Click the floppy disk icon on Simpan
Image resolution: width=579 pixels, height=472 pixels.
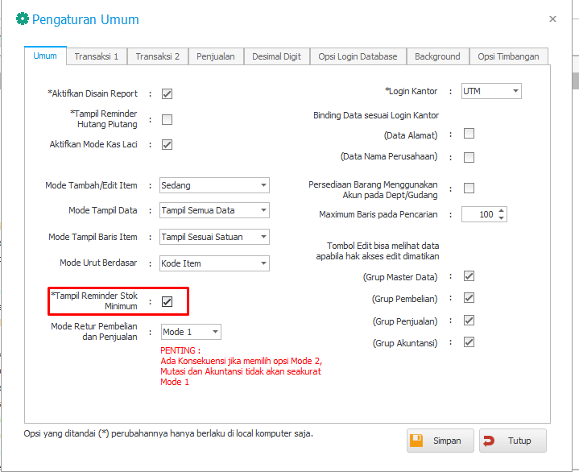(x=416, y=441)
